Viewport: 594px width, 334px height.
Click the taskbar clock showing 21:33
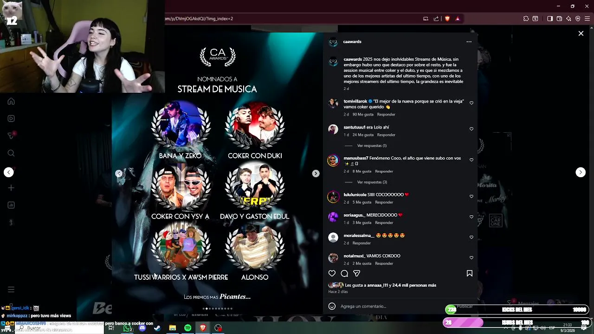tap(567, 328)
